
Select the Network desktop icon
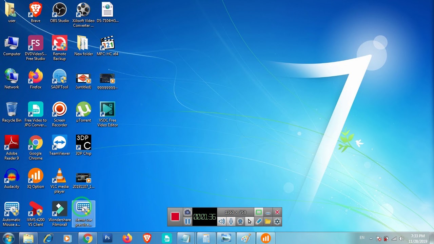tap(12, 79)
